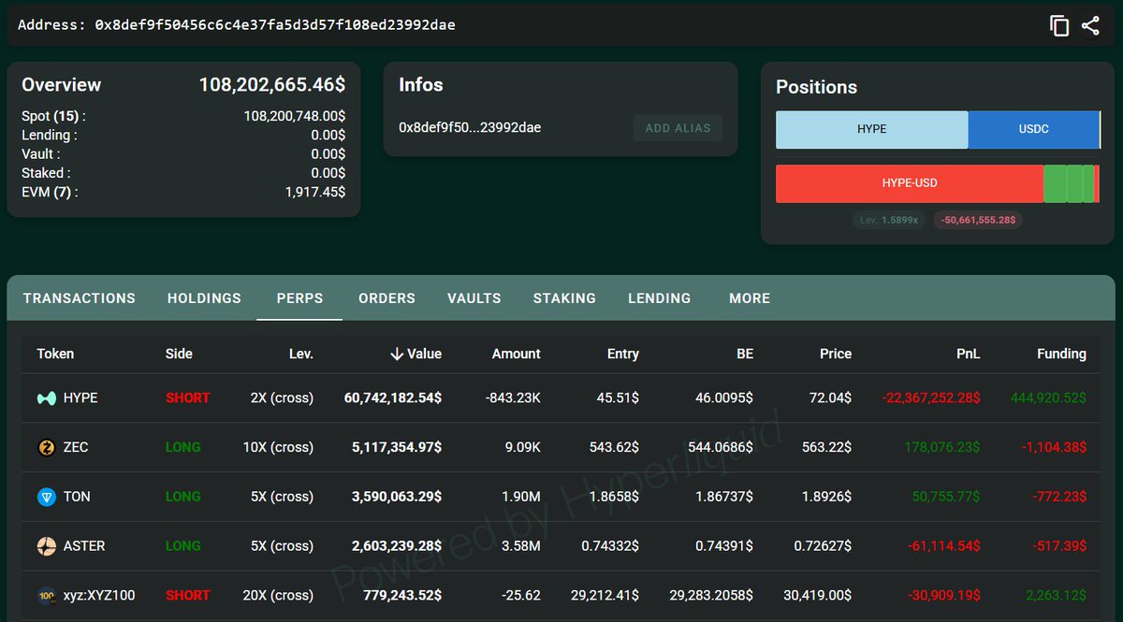Sort by the PnL column header
The width and height of the screenshot is (1123, 622).
[969, 354]
